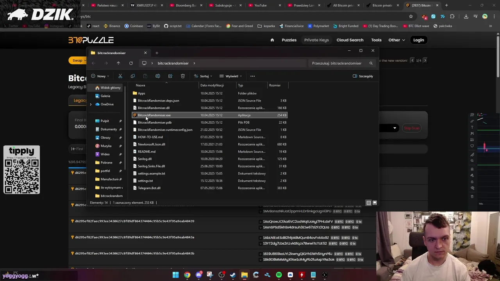Open the Puzzles menu item

(x=289, y=40)
